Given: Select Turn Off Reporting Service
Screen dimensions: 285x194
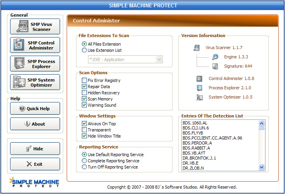Looking at the screenshot, I should pos(84,167).
